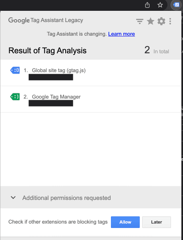Open the Google Tag Manager entry
Image resolution: width=183 pixels, height=240 pixels.
click(x=56, y=97)
